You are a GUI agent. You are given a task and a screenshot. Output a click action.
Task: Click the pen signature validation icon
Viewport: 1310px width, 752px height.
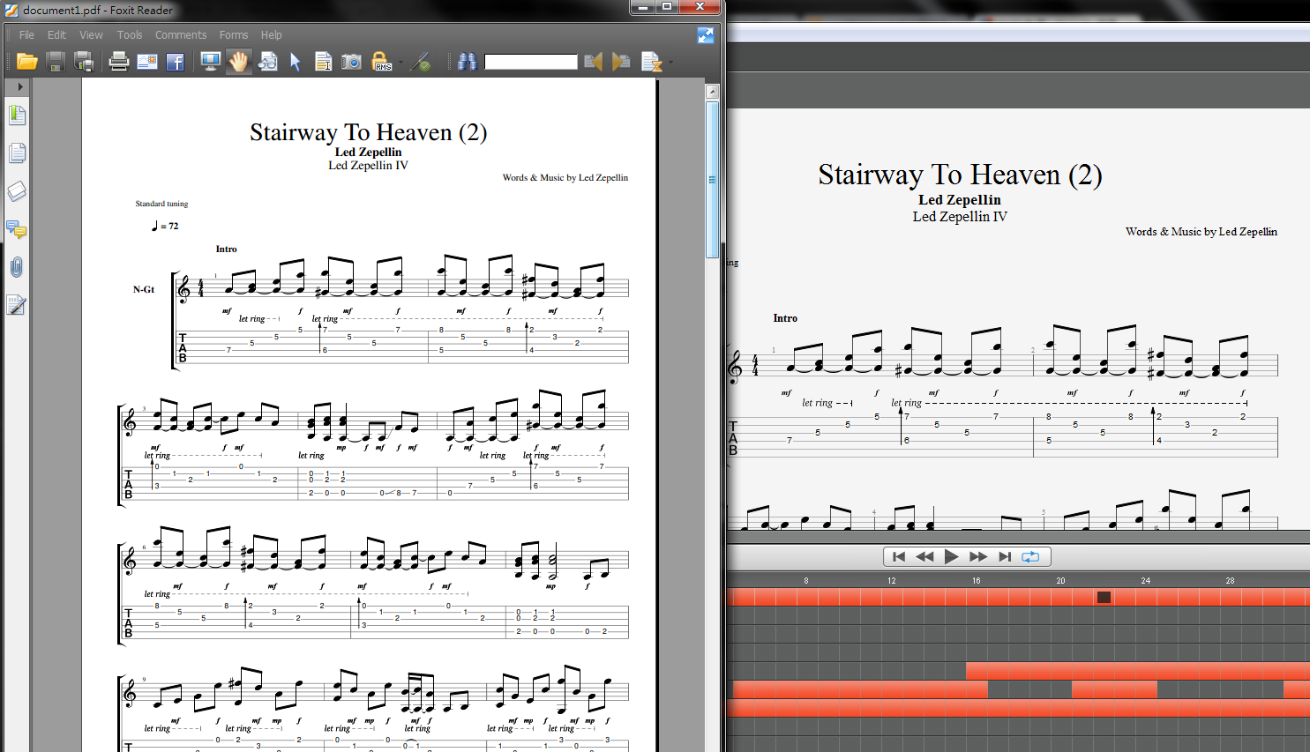pyautogui.click(x=421, y=62)
